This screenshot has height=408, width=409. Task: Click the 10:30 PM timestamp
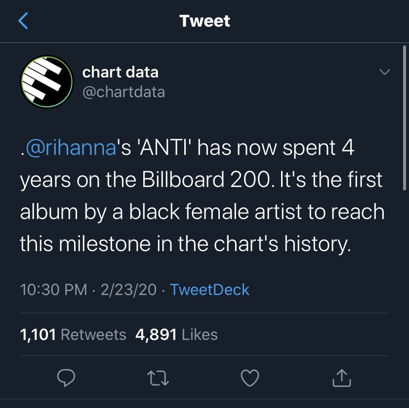pyautogui.click(x=54, y=290)
